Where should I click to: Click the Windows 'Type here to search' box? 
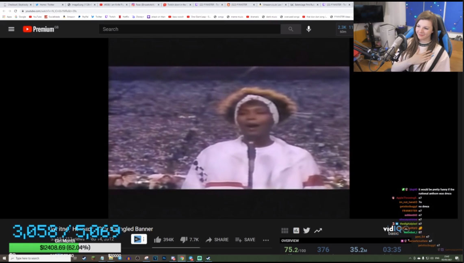point(40,258)
